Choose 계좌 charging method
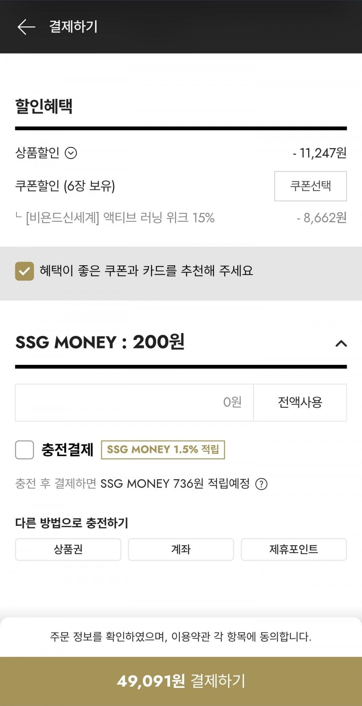Image resolution: width=362 pixels, height=706 pixels. [181, 549]
